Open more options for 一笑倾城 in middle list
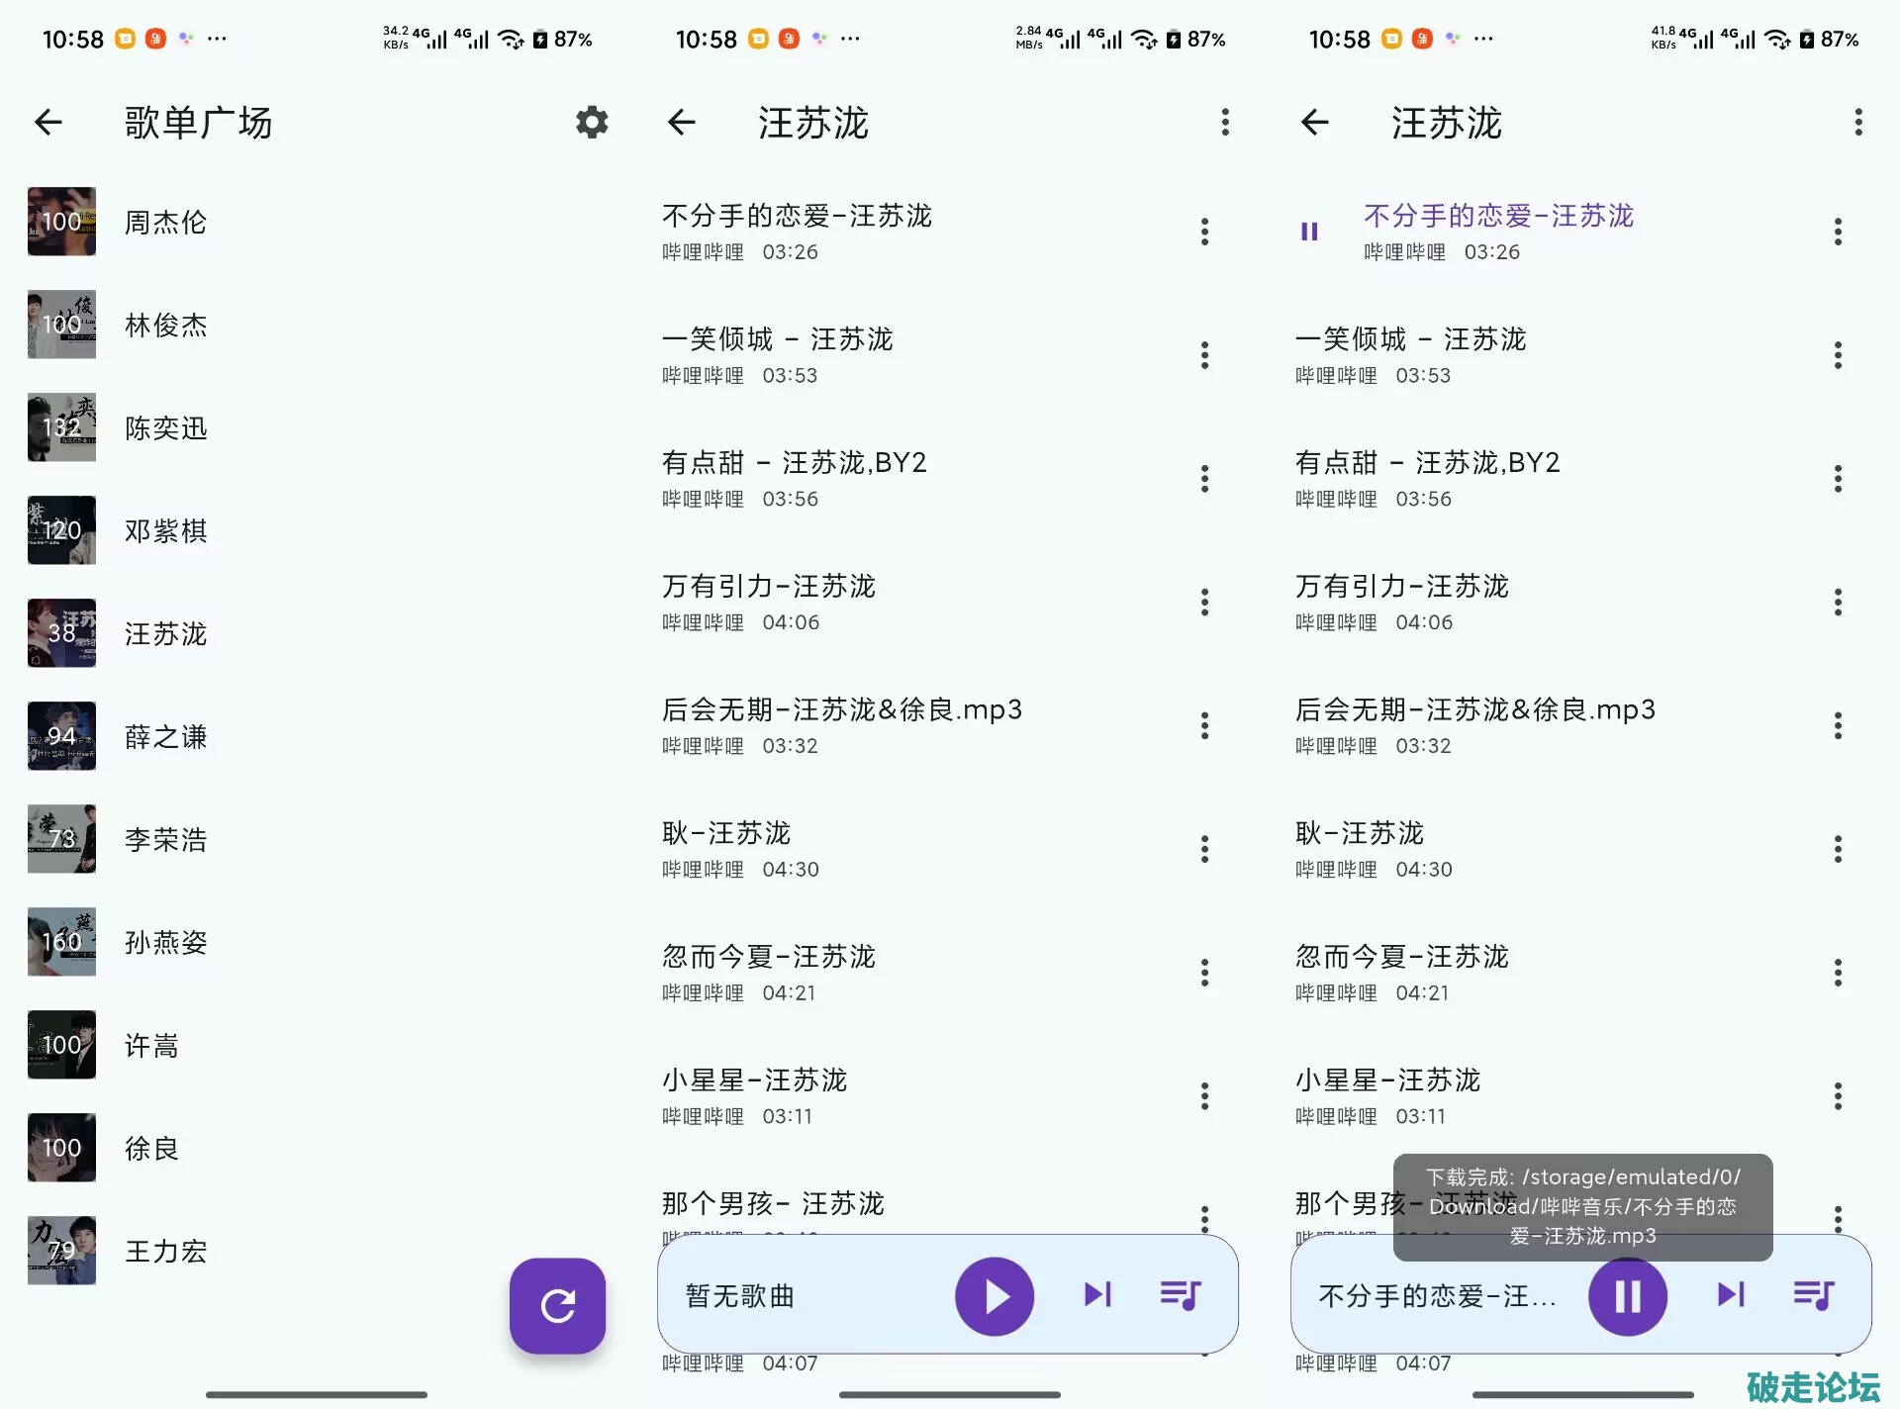The height and width of the screenshot is (1409, 1900). coord(1204,355)
